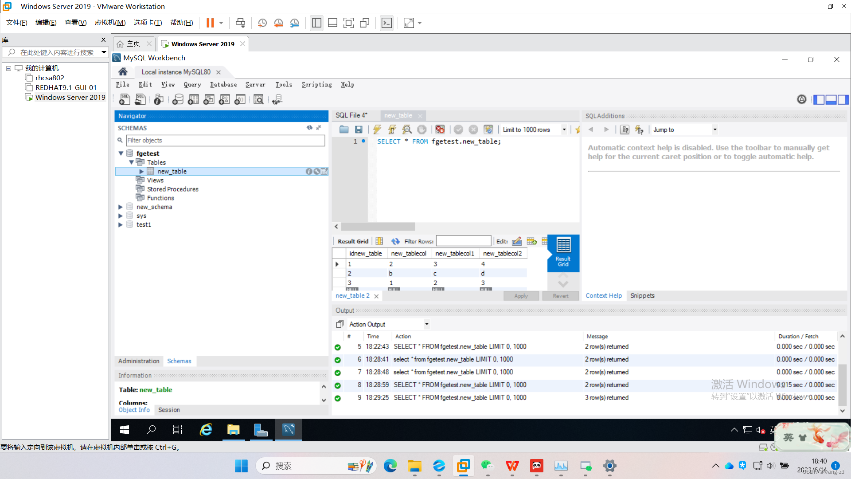Image resolution: width=851 pixels, height=479 pixels.
Task: Switch to the Administration tab
Action: coord(138,361)
